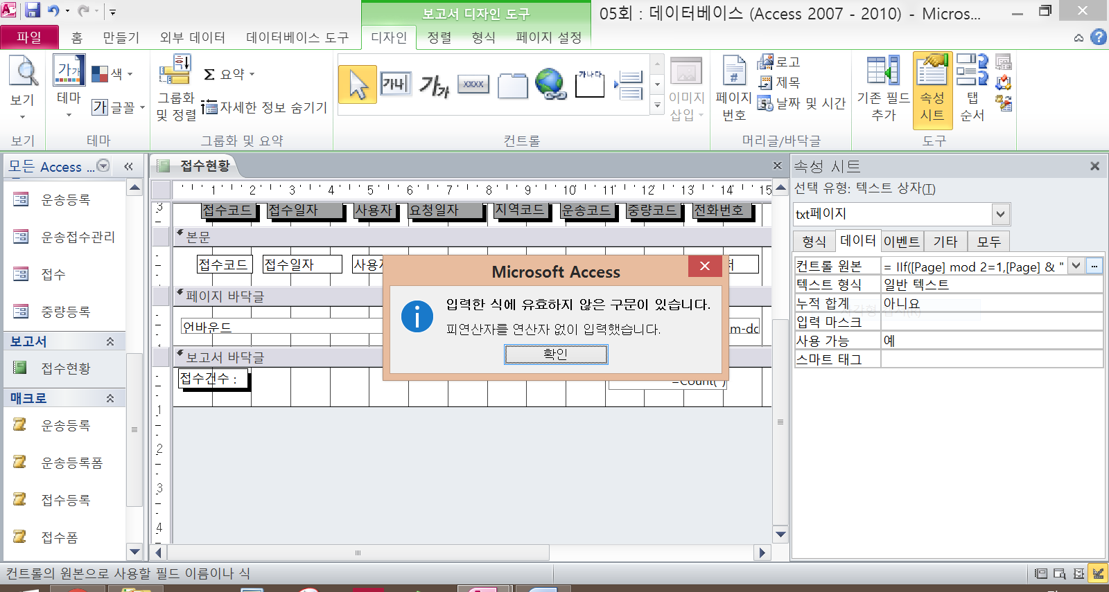The height and width of the screenshot is (592, 1109).
Task: Click the page number icon
Action: [733, 88]
